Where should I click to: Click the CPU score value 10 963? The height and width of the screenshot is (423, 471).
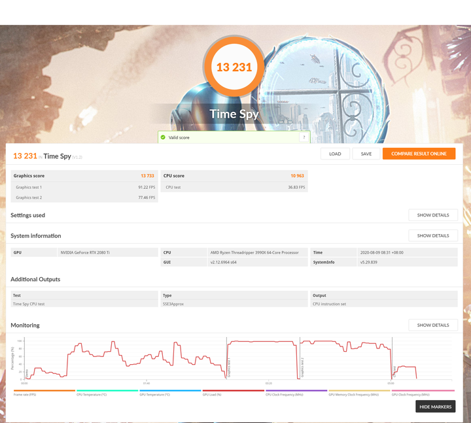[x=297, y=176]
